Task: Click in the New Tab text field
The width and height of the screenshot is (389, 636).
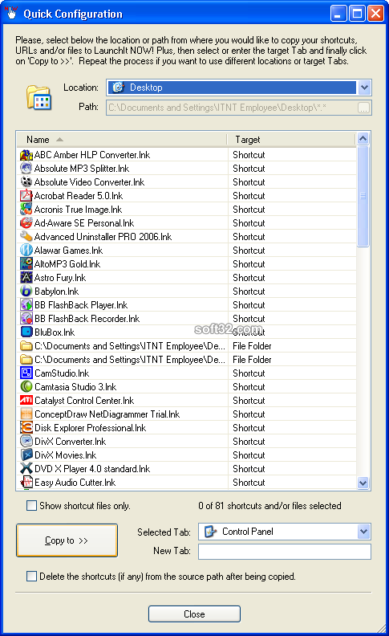Action: tap(285, 552)
